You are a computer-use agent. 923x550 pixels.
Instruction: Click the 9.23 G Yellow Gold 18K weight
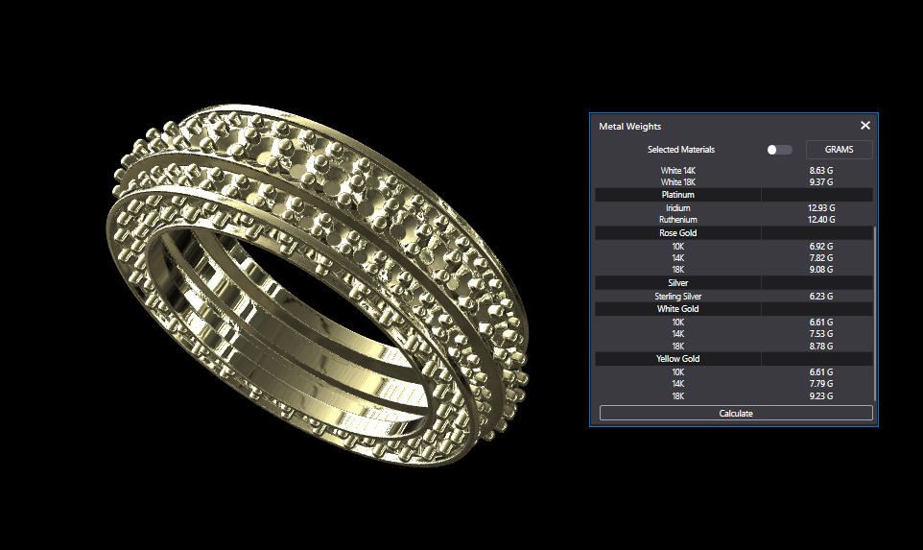[821, 396]
